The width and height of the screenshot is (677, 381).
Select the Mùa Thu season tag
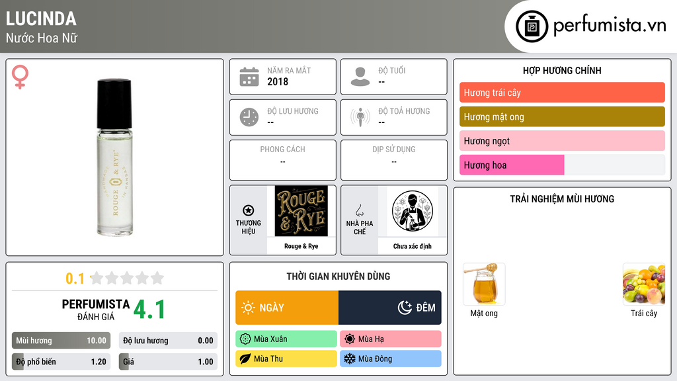click(x=286, y=359)
